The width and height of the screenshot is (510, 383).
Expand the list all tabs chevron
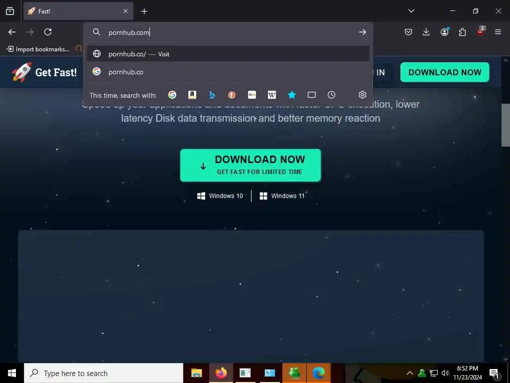pos(411,11)
